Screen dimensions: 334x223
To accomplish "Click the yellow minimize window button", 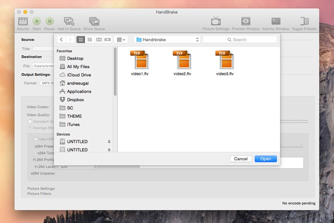I will pyautogui.click(x=25, y=12).
